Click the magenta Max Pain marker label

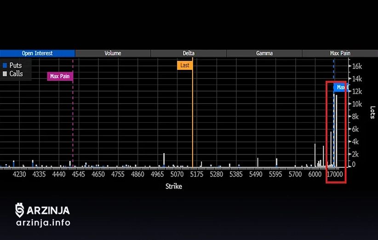[x=60, y=76]
